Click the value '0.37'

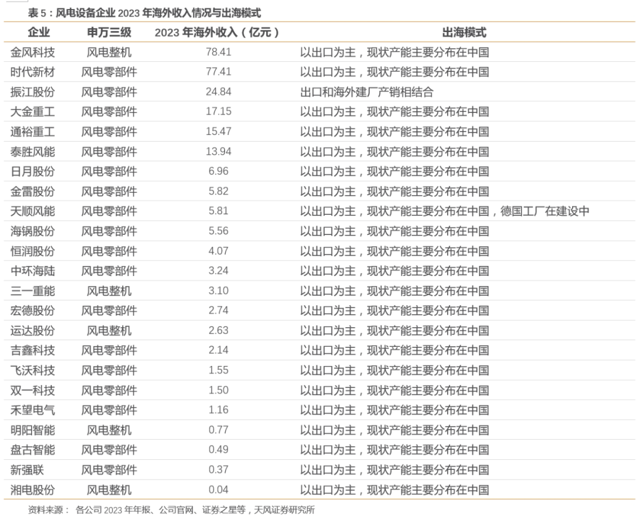[x=219, y=470]
